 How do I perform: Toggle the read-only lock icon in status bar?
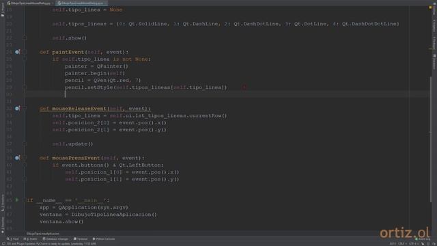click(x=423, y=244)
